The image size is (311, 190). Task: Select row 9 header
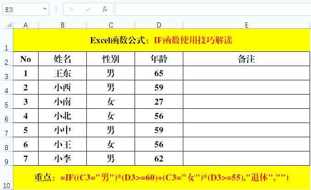click(x=6, y=158)
